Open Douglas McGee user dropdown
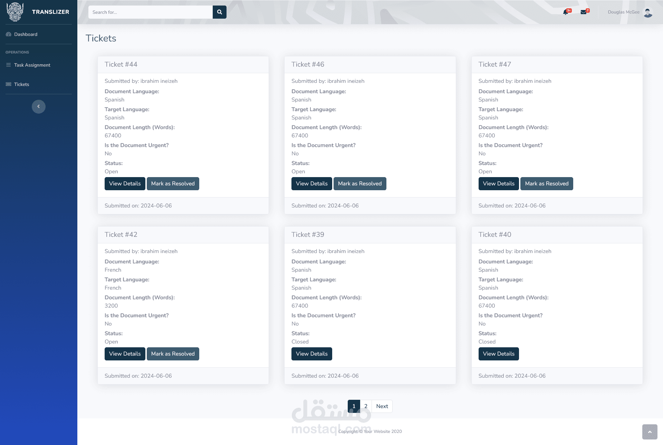 click(x=623, y=12)
